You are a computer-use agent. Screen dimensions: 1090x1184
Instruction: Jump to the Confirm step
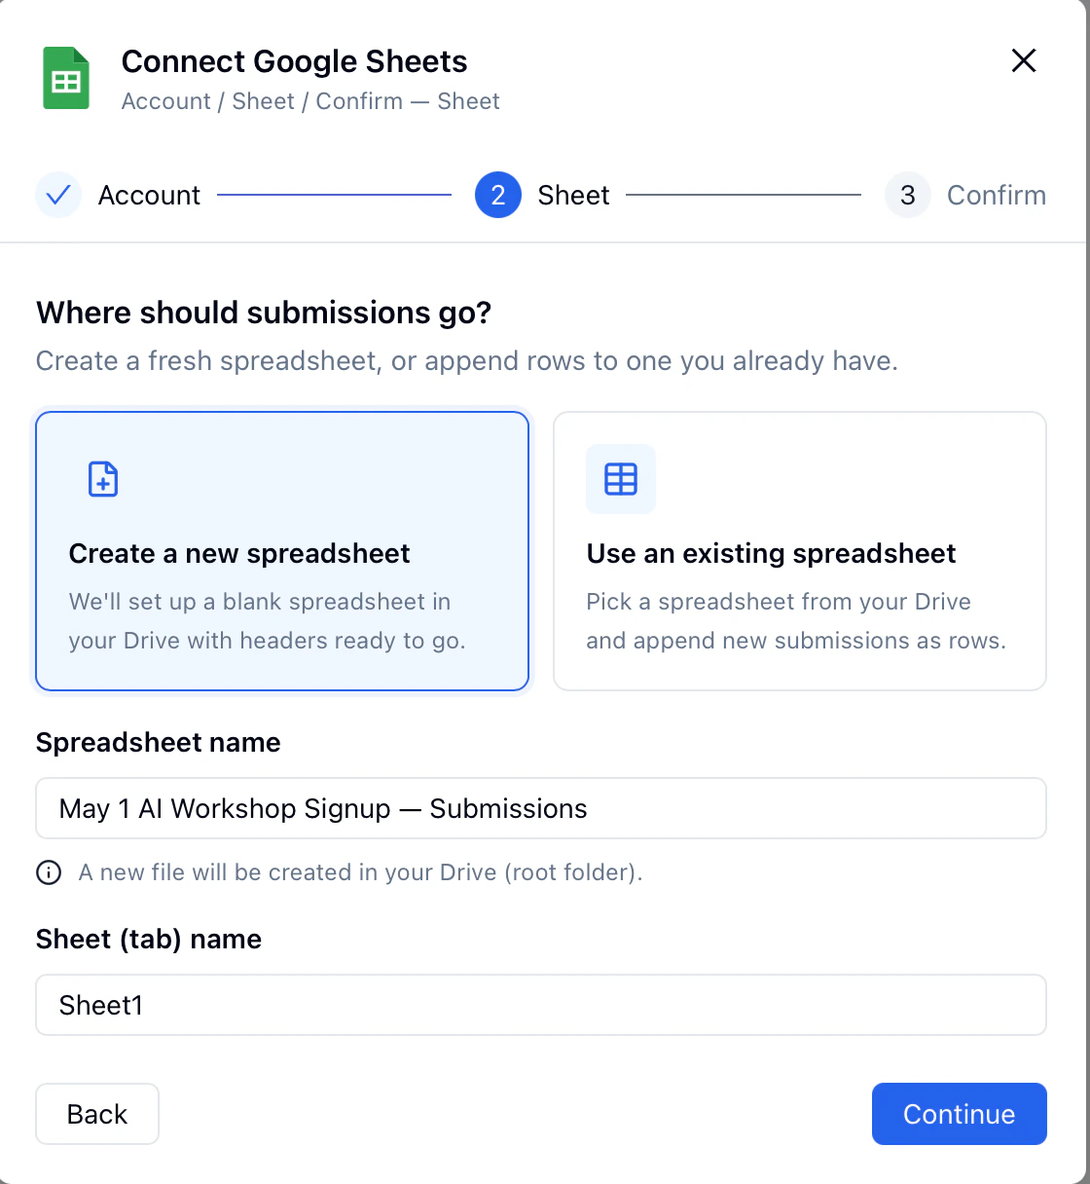(x=996, y=195)
